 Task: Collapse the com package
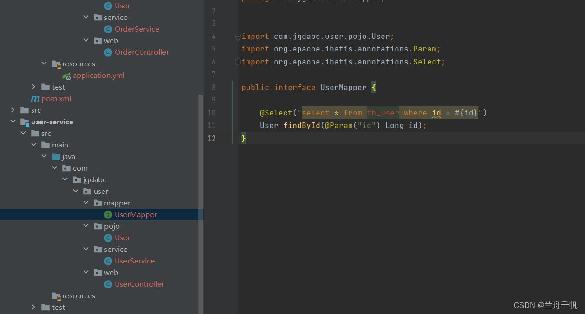point(55,168)
